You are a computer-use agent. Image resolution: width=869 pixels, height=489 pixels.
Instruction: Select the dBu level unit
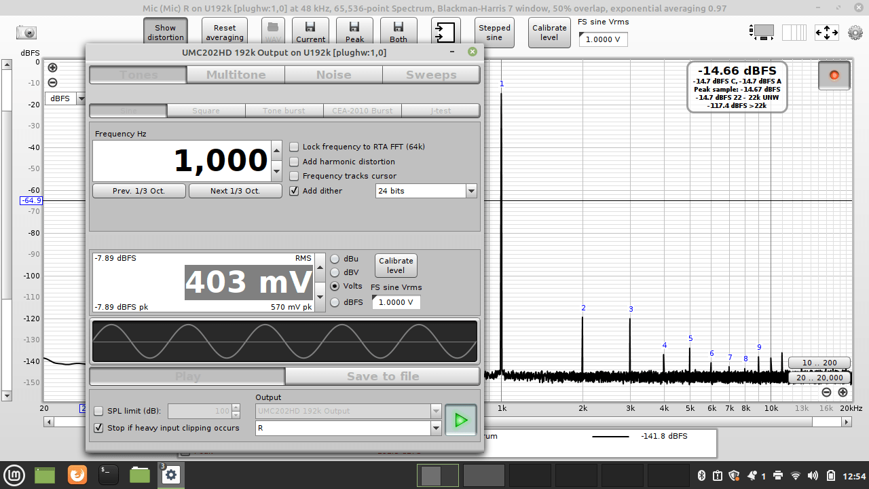[x=335, y=259]
